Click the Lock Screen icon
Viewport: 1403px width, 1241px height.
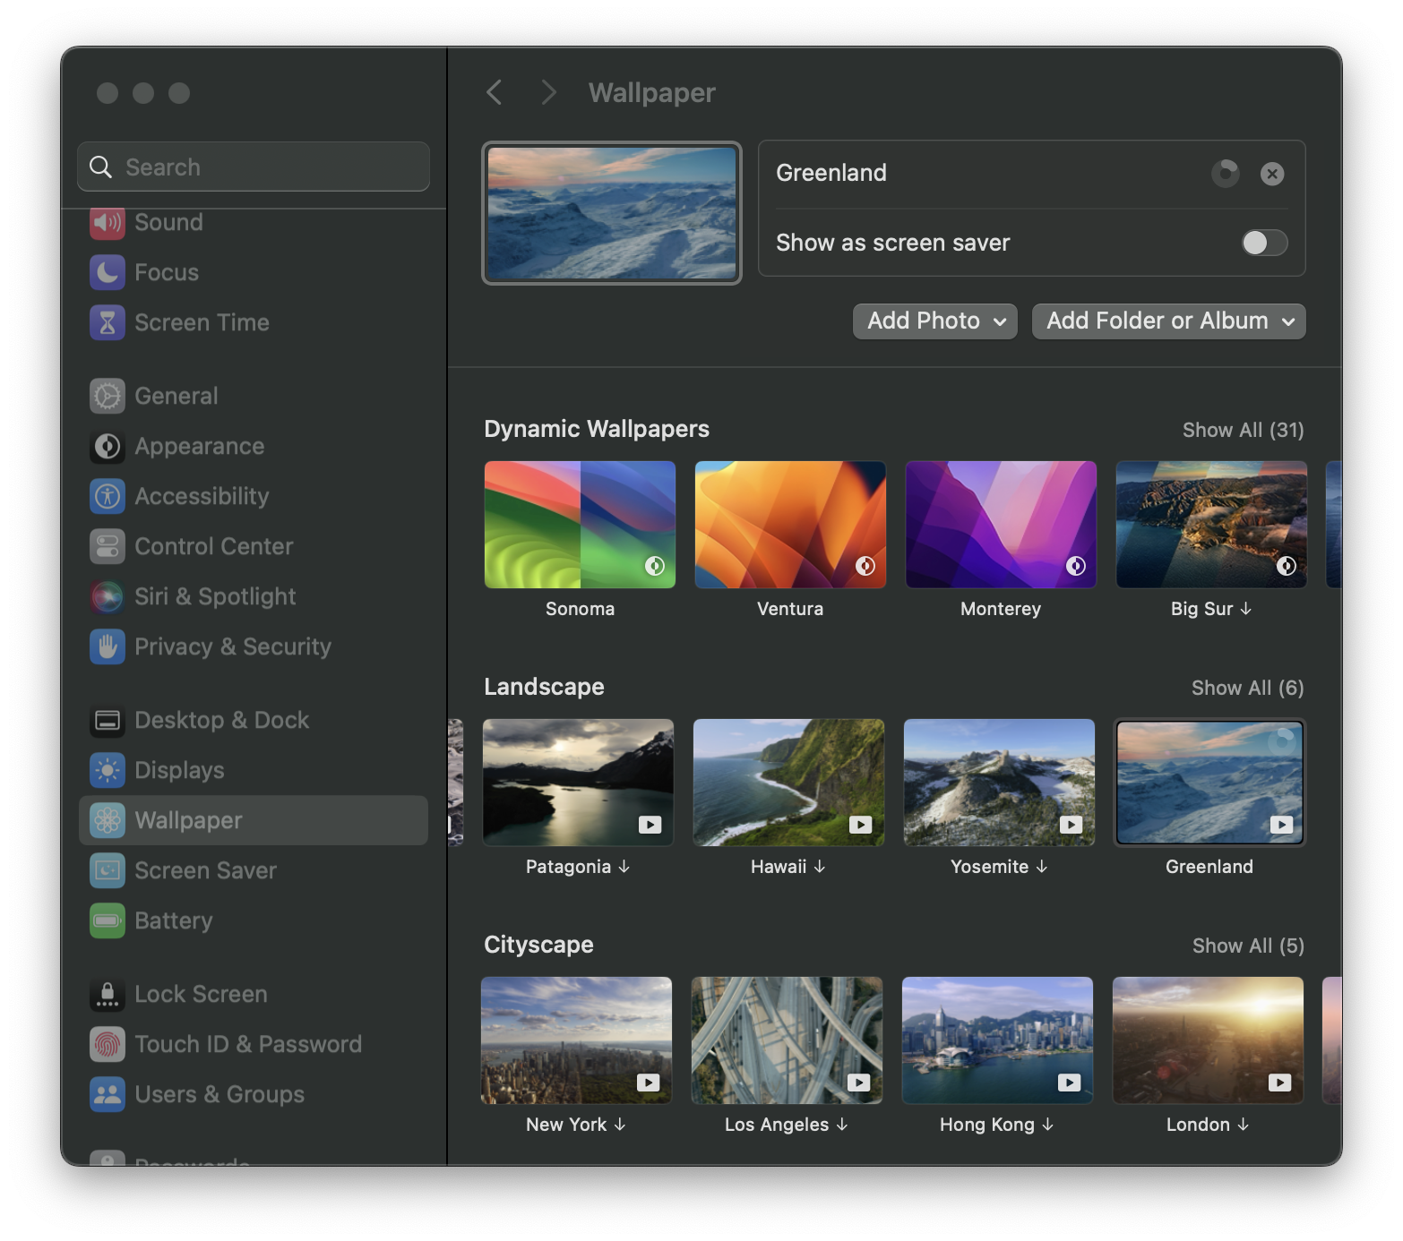point(108,994)
